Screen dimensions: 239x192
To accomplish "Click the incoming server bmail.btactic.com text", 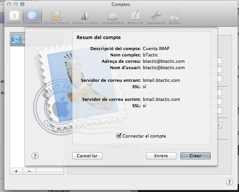I will click(161, 80).
